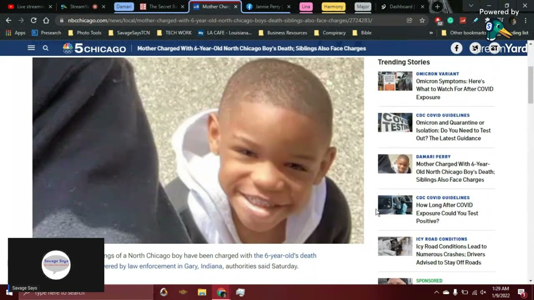Open Omicron Symptoms trending story link
Viewport: 534px width, 300px height.
point(455,89)
